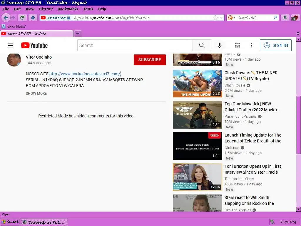Viewport: 301px width, 226px height.
Task: Open Top Gun: Maverick trailer title
Action: pos(252,107)
